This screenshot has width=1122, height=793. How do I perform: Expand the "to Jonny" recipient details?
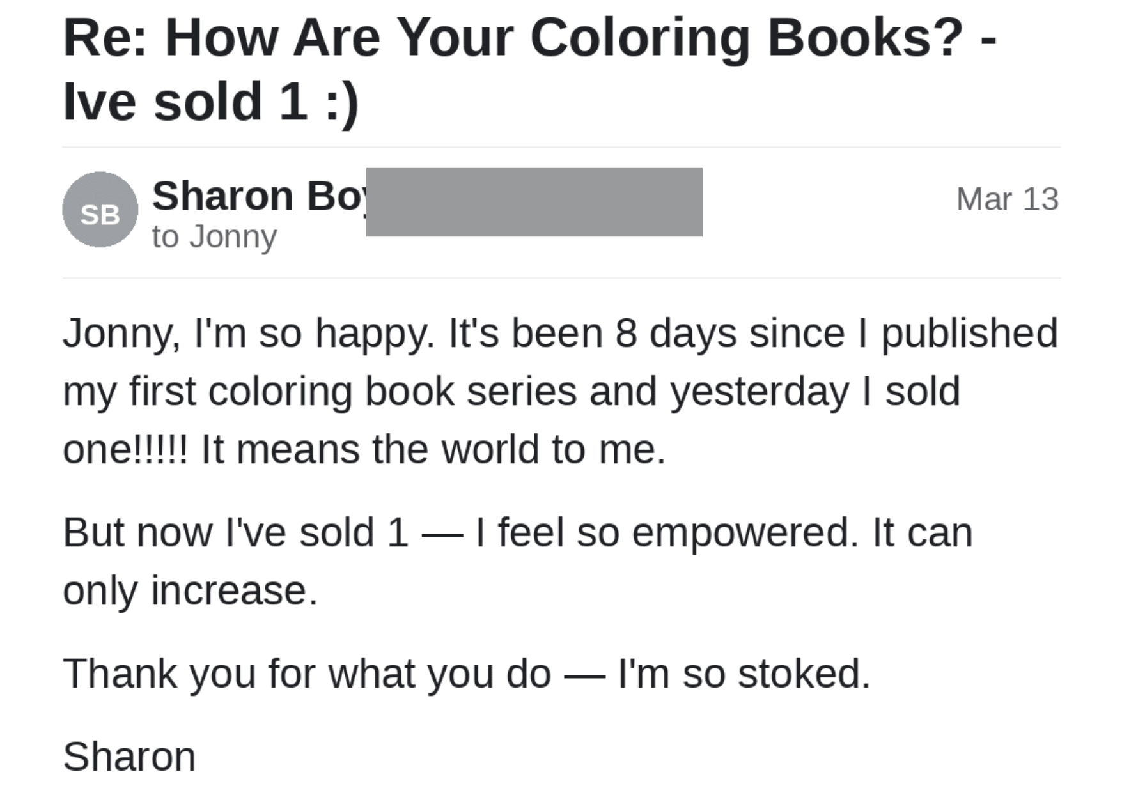tap(214, 236)
